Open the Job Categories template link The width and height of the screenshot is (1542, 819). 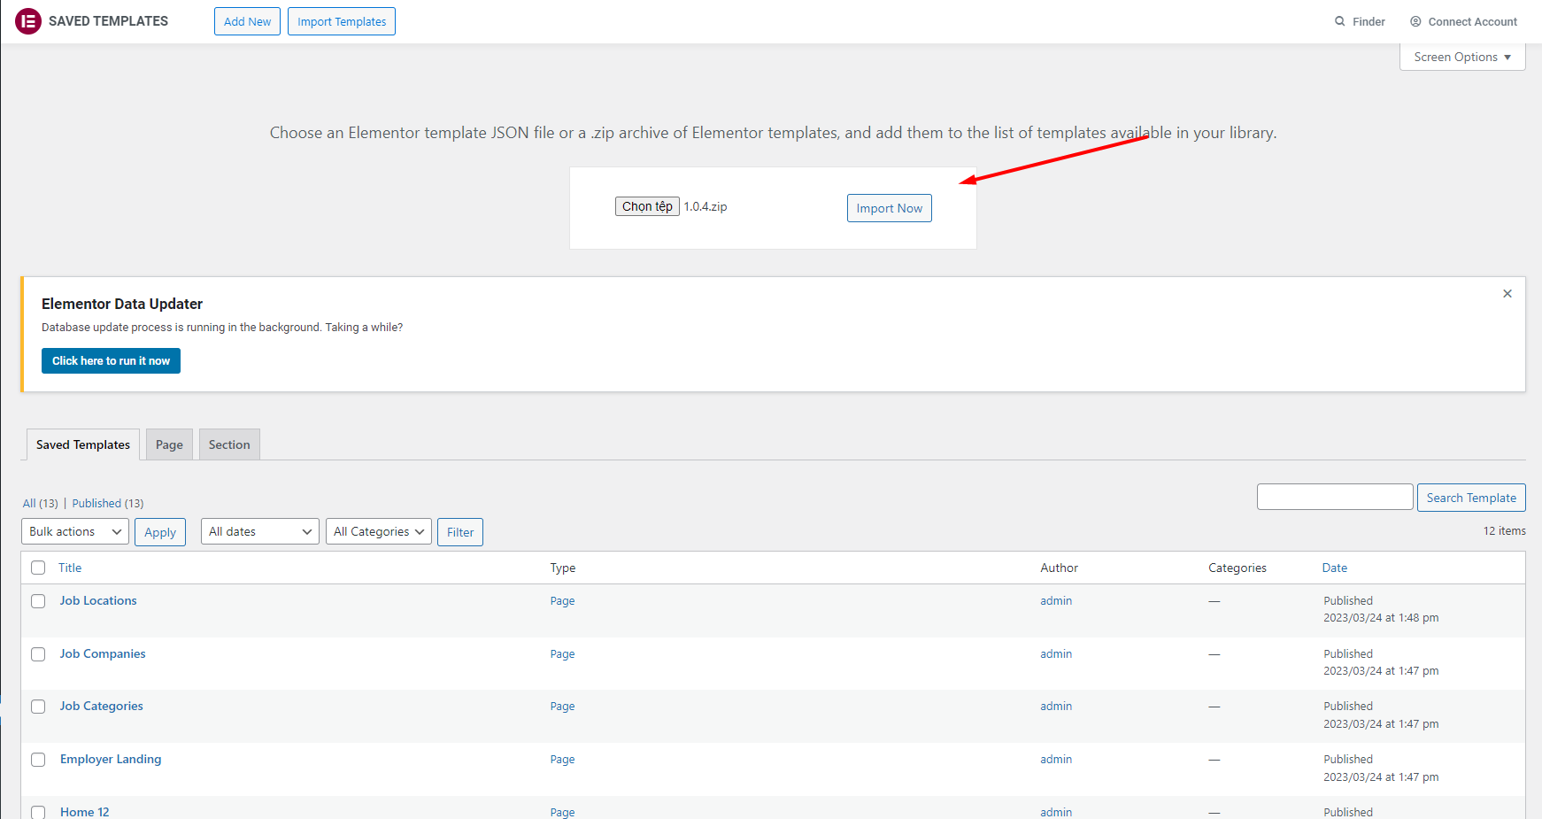pos(101,706)
